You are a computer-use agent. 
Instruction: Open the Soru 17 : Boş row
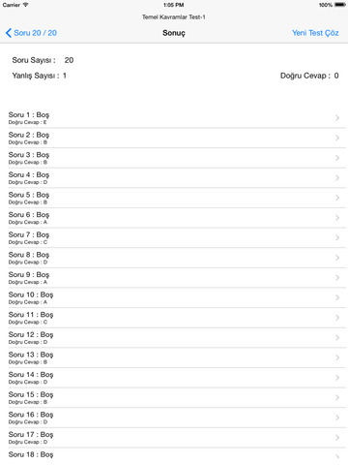177,438
